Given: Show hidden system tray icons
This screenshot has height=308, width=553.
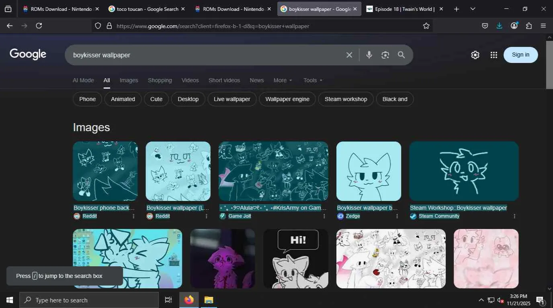Looking at the screenshot, I should point(481,300).
